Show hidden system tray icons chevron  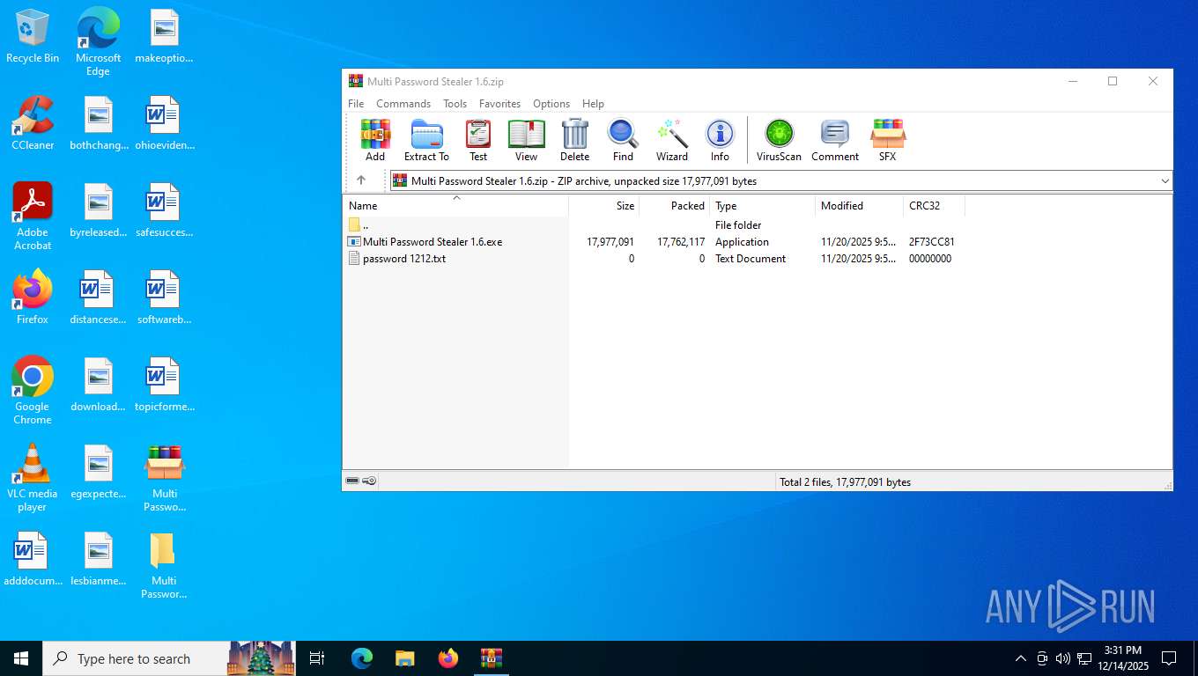tap(1020, 658)
